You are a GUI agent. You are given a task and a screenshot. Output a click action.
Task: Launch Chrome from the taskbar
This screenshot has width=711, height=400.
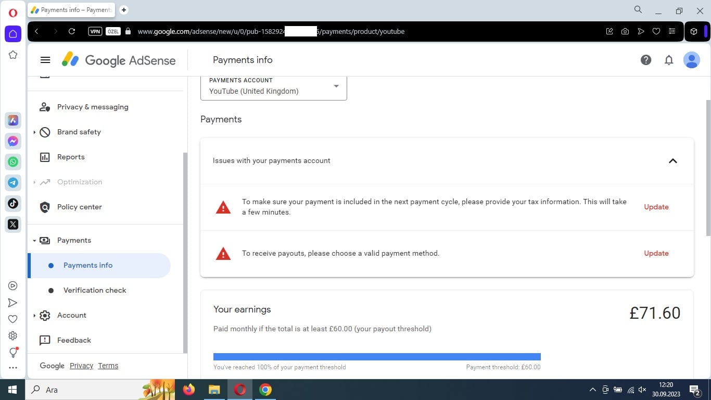265,390
